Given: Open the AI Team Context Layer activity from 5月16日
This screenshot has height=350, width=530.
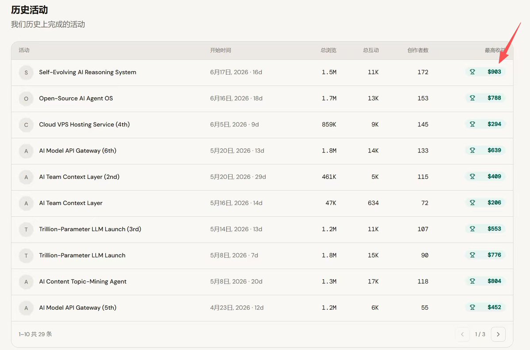Looking at the screenshot, I should 71,203.
